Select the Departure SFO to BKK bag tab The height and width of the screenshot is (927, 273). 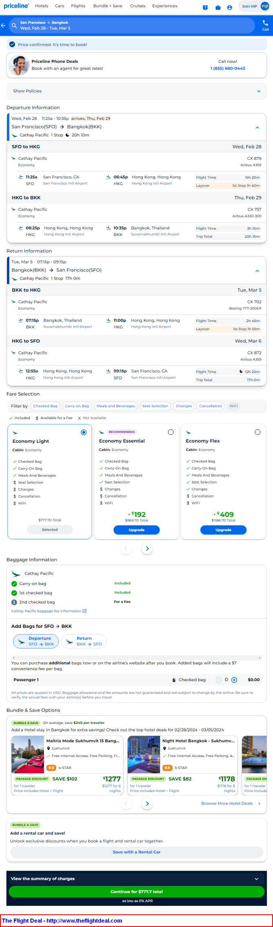(x=36, y=641)
